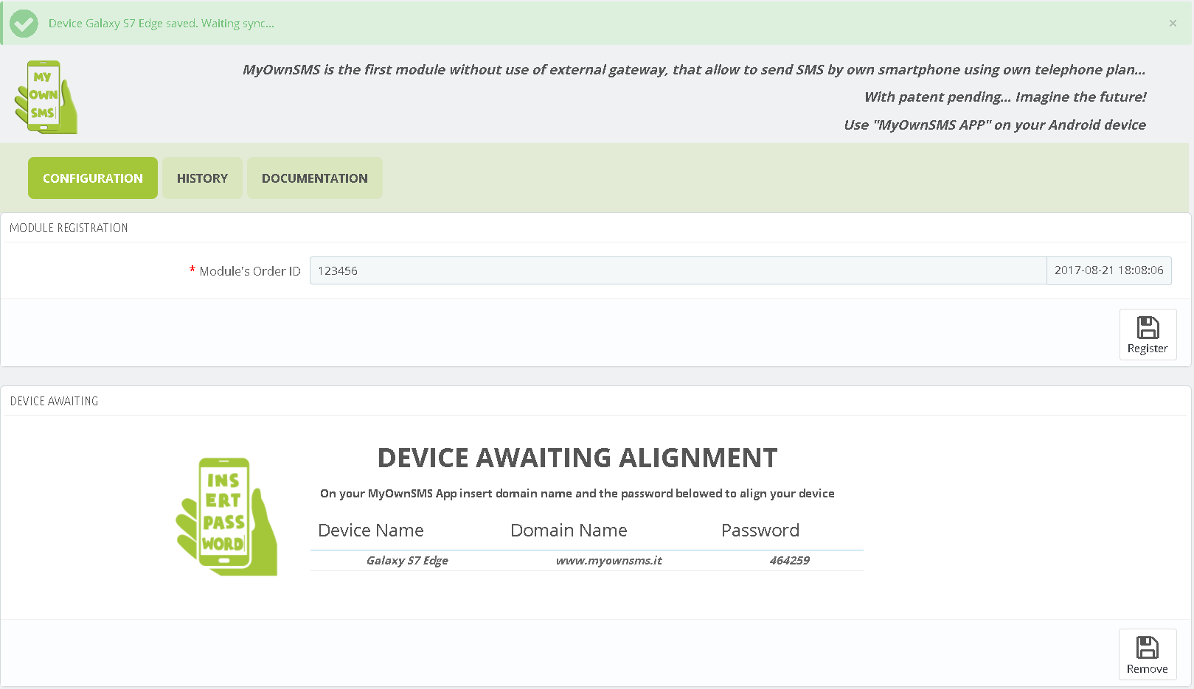Click the 464259 password value
The height and width of the screenshot is (689, 1194).
[789, 561]
